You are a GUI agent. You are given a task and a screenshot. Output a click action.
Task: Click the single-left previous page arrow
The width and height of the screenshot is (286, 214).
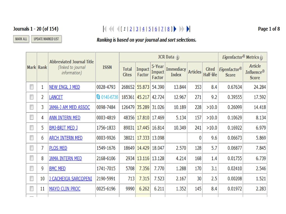point(118,29)
